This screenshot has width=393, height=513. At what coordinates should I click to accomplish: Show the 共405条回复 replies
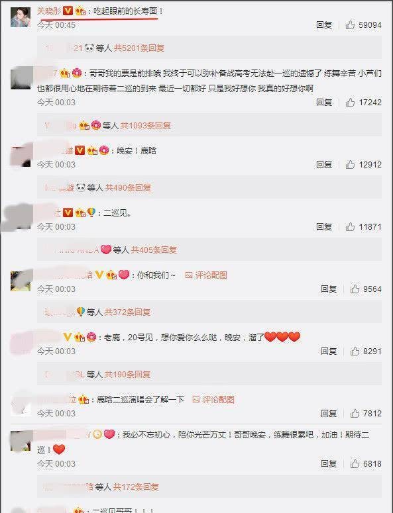click(154, 250)
